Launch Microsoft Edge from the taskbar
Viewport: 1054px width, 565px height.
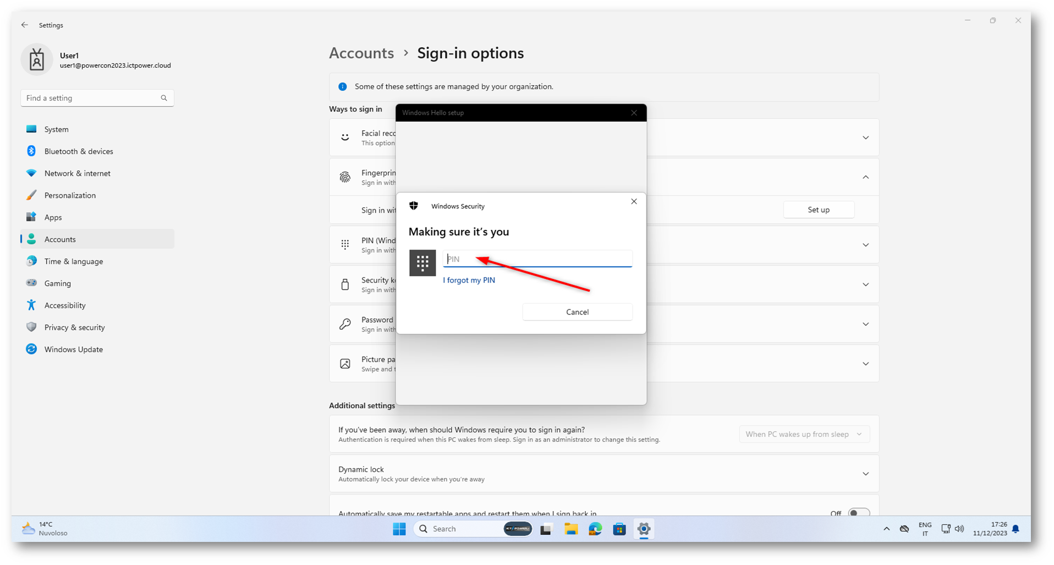[x=595, y=529]
